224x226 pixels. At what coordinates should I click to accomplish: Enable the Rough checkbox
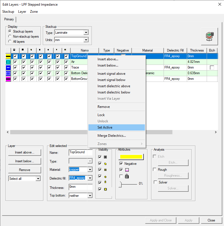pyautogui.click(x=155, y=169)
